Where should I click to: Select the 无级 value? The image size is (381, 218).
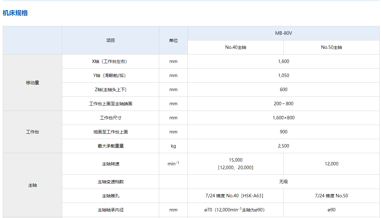pos(284,182)
